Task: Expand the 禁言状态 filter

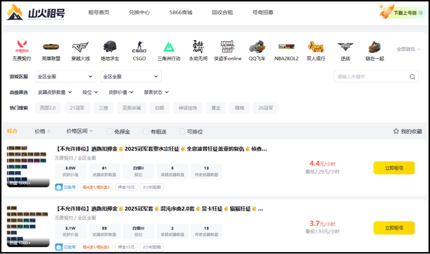Action: tap(157, 92)
